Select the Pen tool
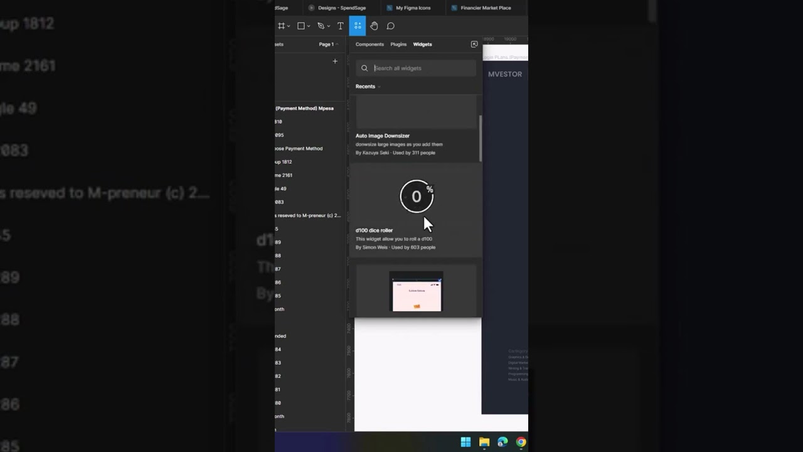 [x=321, y=26]
